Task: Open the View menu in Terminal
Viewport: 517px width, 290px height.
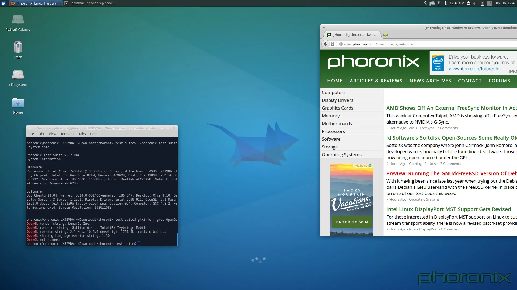Action: pos(52,134)
